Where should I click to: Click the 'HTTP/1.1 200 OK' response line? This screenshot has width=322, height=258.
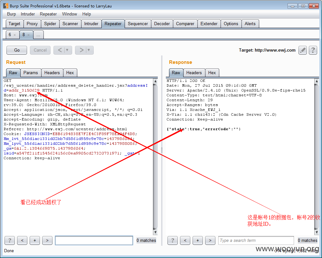(186, 81)
